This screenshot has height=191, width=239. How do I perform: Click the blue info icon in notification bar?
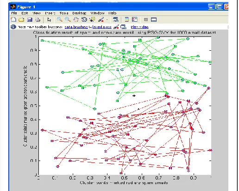click(x=13, y=27)
